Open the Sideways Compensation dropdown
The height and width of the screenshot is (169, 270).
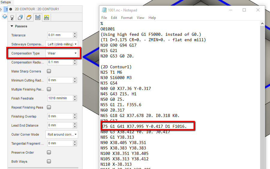point(61,44)
